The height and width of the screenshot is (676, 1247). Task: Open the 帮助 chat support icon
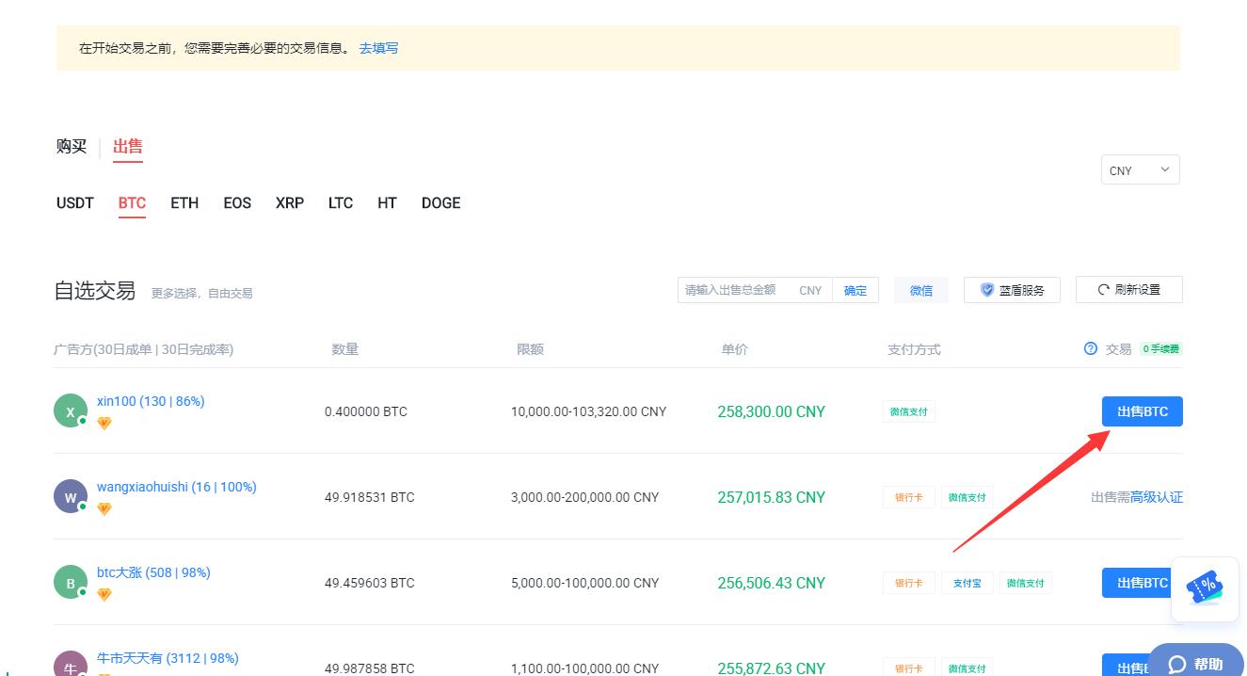click(1178, 664)
